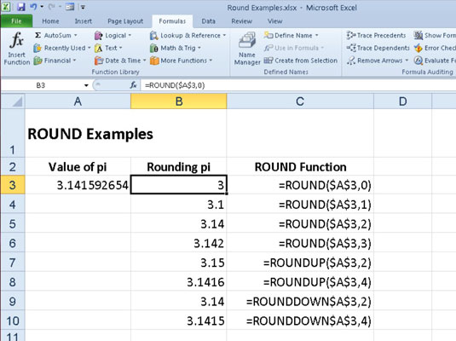
Task: Select the ROUND Function header cell
Action: click(x=300, y=167)
